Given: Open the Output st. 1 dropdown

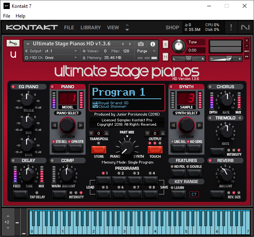Looking at the screenshot, I should tap(51, 51).
